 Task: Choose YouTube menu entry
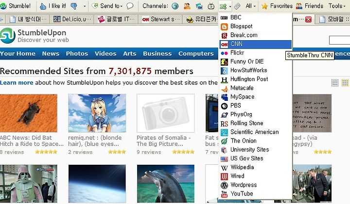tap(256, 194)
